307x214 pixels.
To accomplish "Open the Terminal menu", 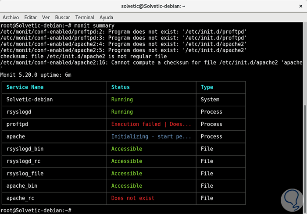I will [85, 18].
